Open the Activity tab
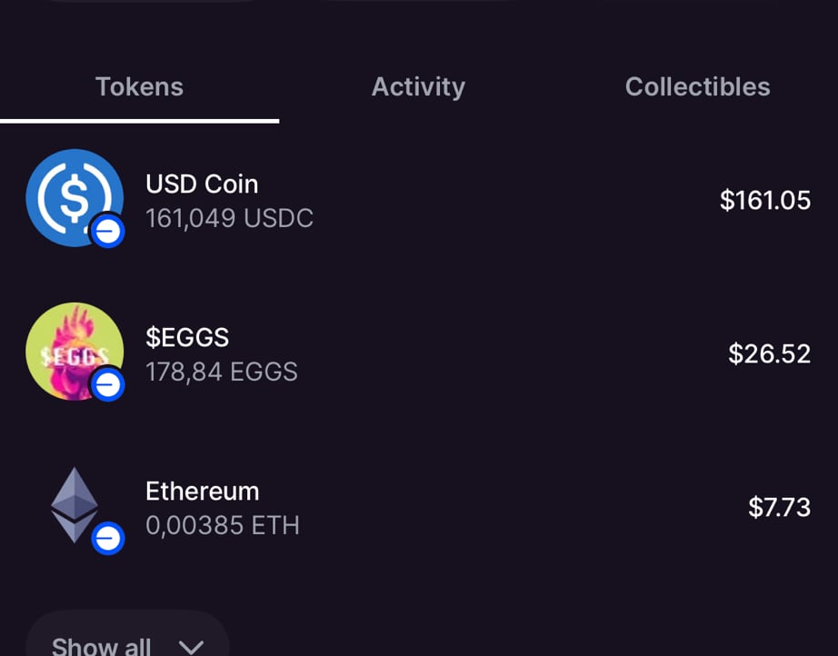 tap(418, 87)
